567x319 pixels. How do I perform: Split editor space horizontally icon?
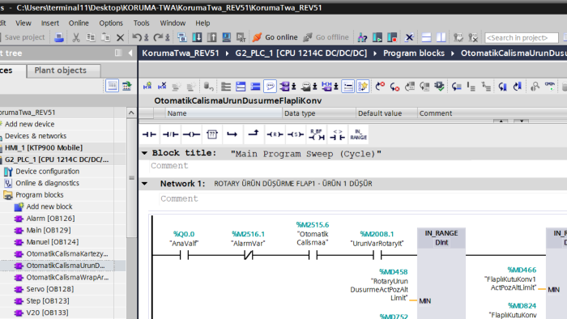click(x=426, y=37)
